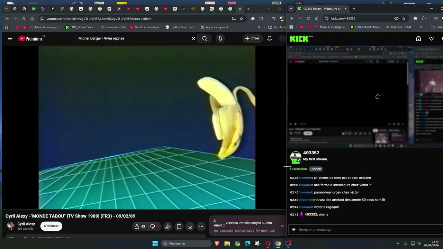Image resolution: width=443 pixels, height=249 pixels.
Task: Dislike the Cyril Alexy video
Action: [153, 227]
